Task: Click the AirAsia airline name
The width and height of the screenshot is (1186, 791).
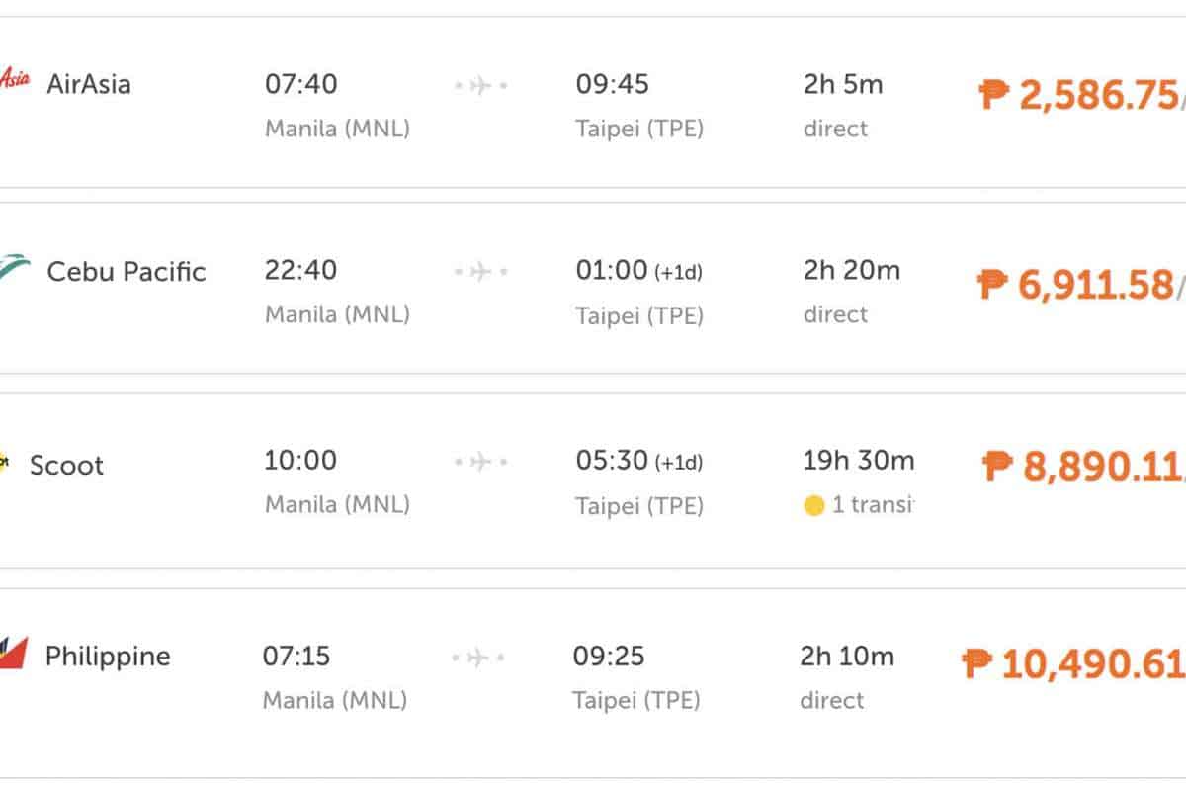Action: click(x=89, y=83)
